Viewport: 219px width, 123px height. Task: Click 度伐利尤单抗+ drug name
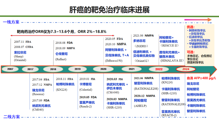point(169,52)
